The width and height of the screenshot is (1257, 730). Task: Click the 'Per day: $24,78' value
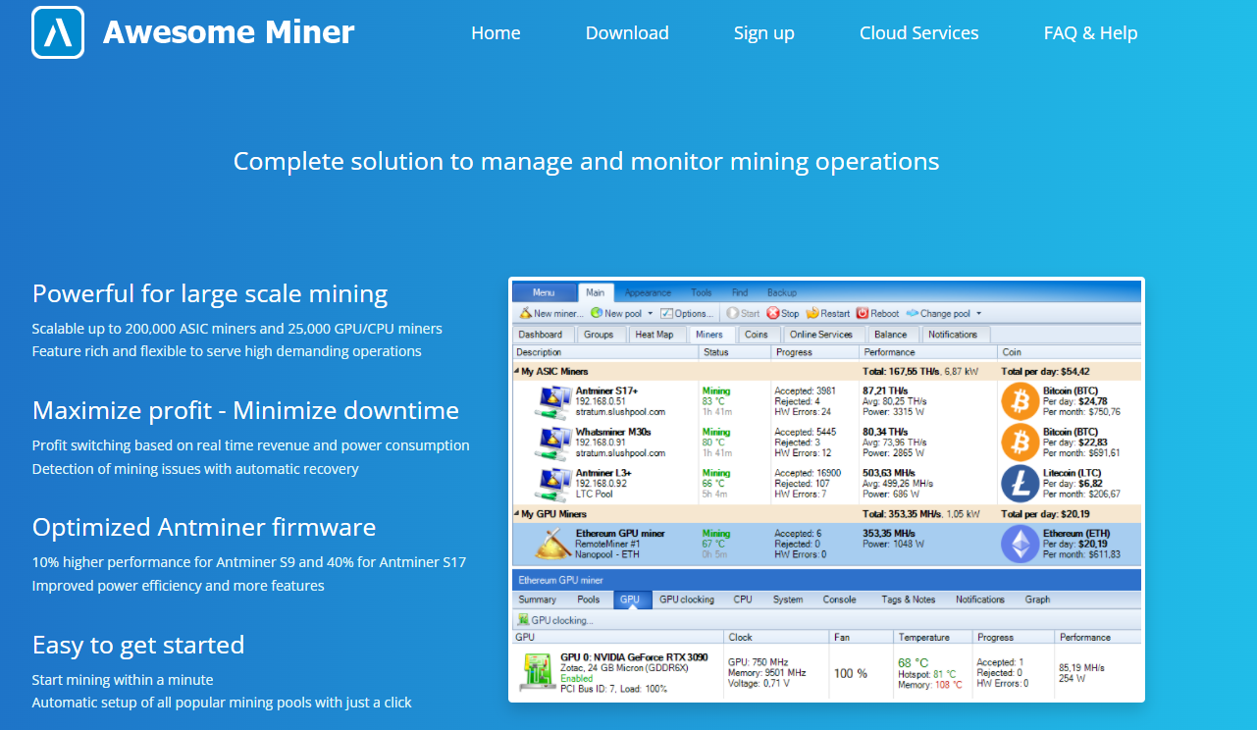[x=1074, y=401]
